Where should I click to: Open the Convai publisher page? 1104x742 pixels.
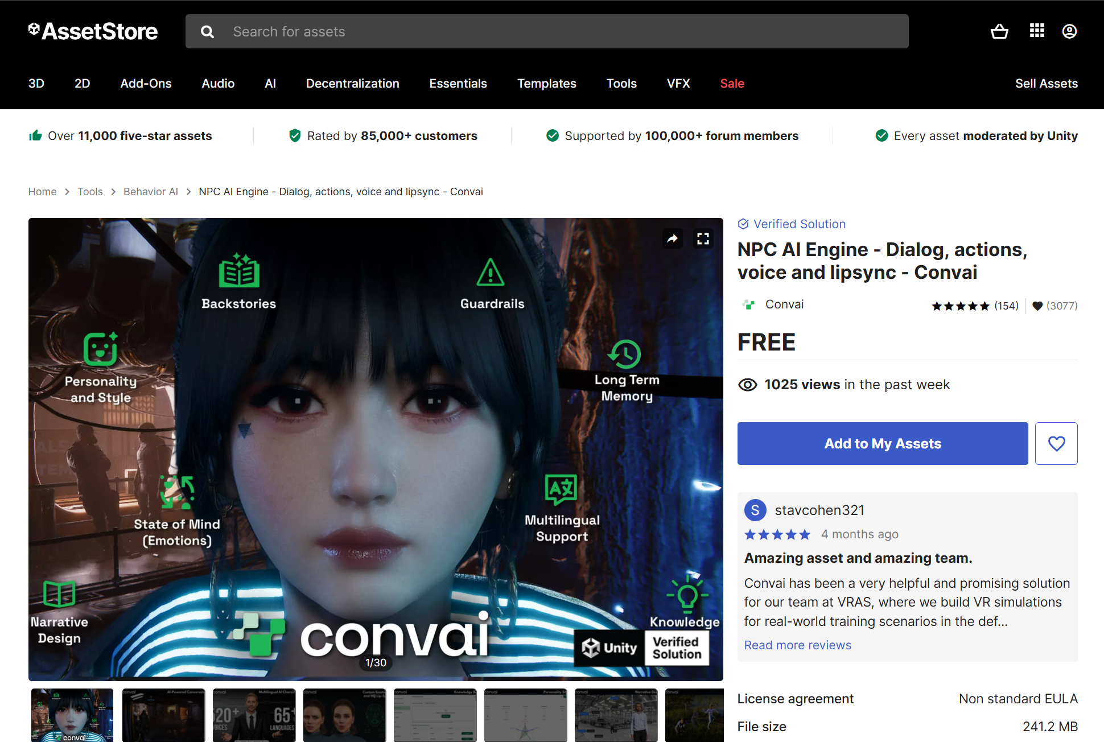coord(785,304)
